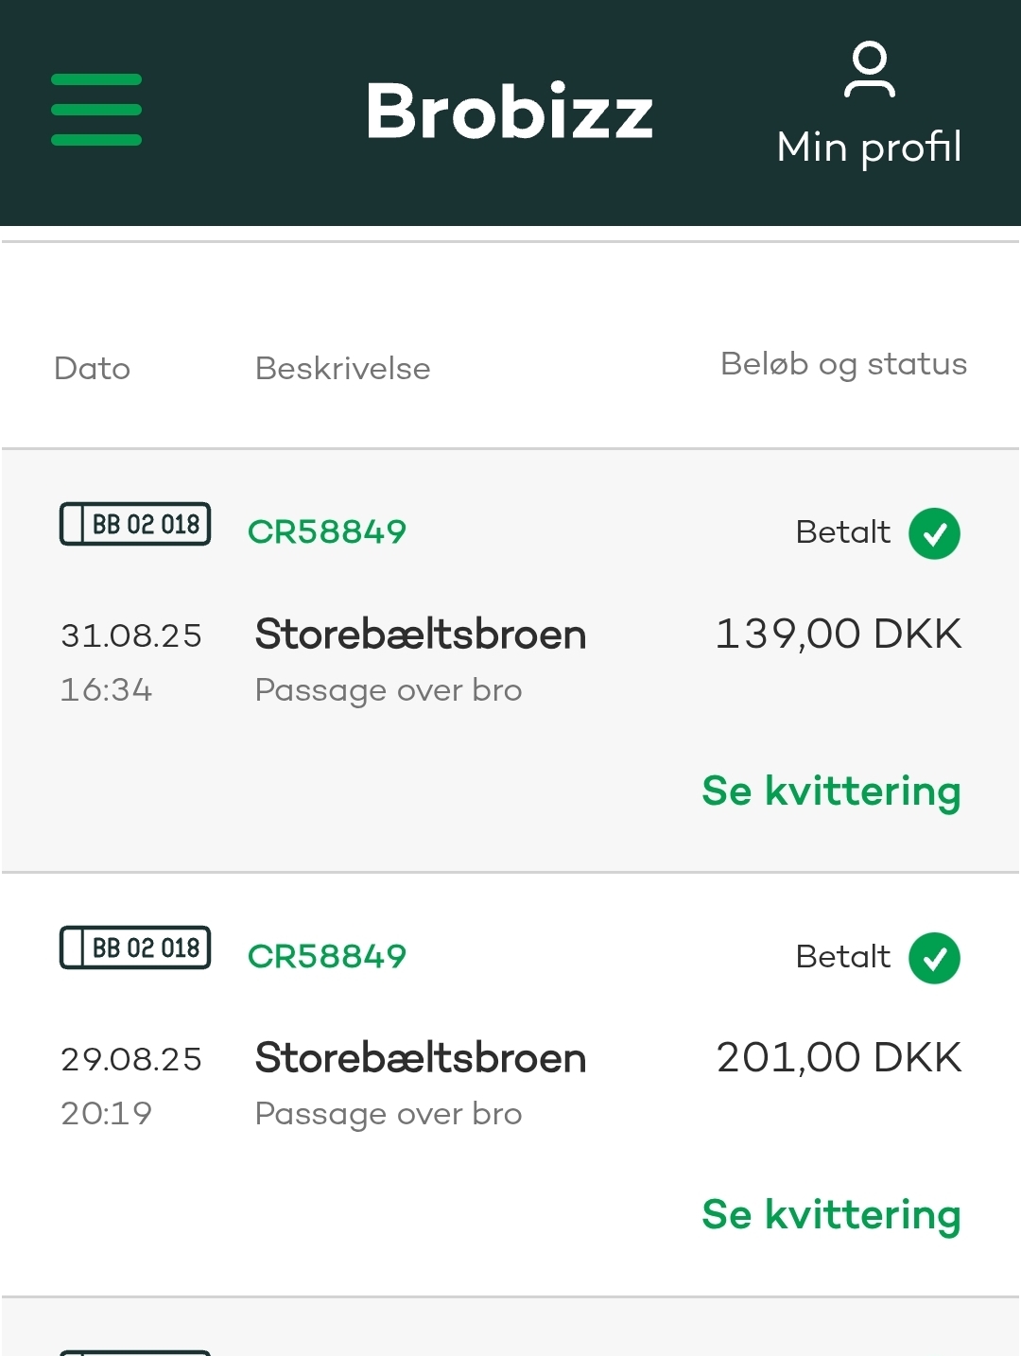The image size is (1021, 1356).
Task: Tap Storebæltsbroen title on 29.08.25 entry
Action: tap(421, 1058)
